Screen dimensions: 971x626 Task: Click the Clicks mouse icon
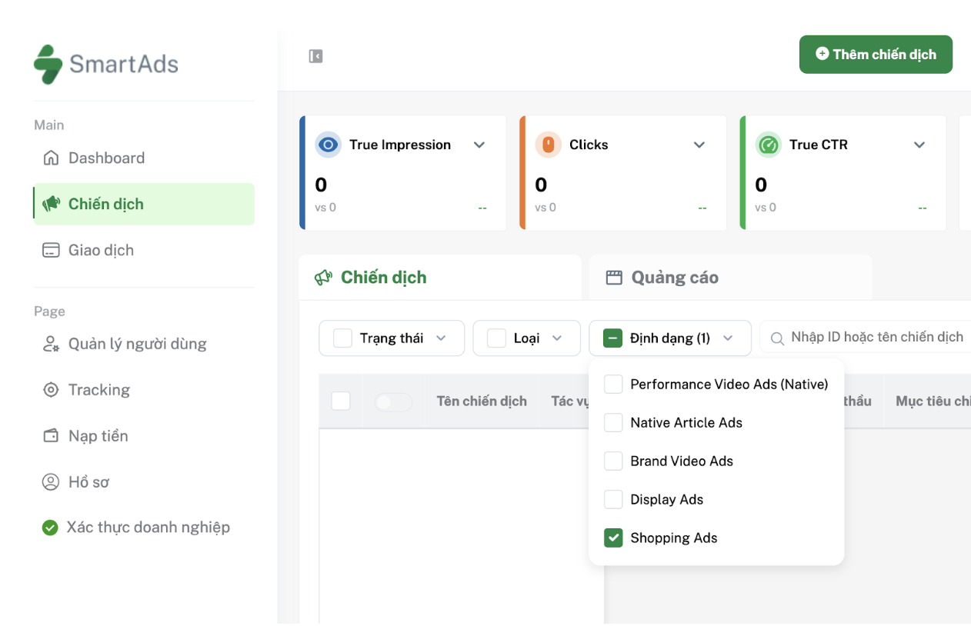click(548, 145)
